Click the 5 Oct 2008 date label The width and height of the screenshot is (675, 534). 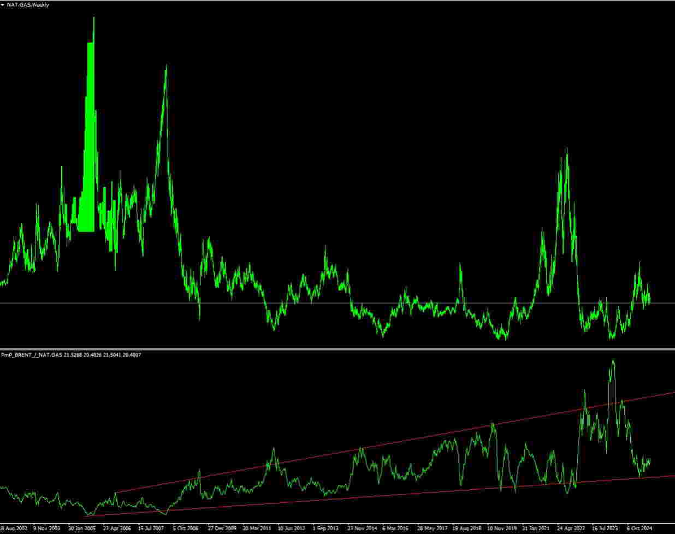(186, 529)
